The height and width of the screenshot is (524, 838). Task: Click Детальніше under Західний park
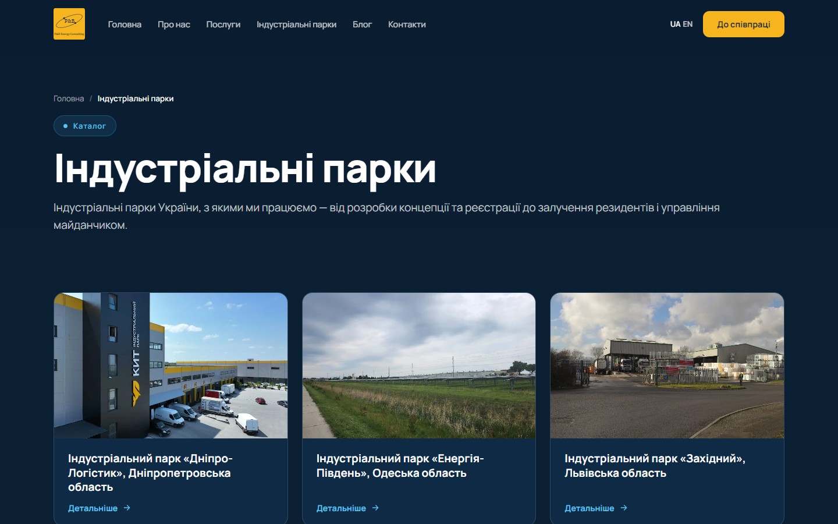589,508
